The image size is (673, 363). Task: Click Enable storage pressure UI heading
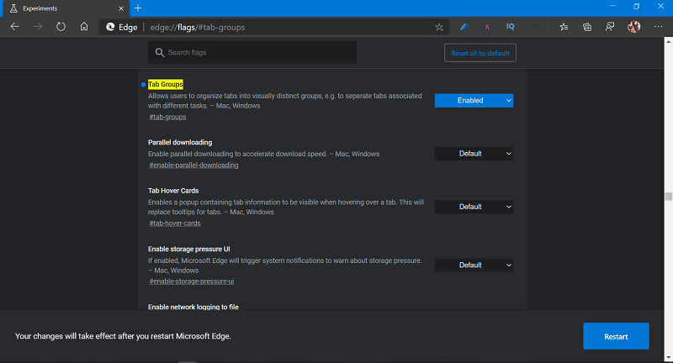188,249
